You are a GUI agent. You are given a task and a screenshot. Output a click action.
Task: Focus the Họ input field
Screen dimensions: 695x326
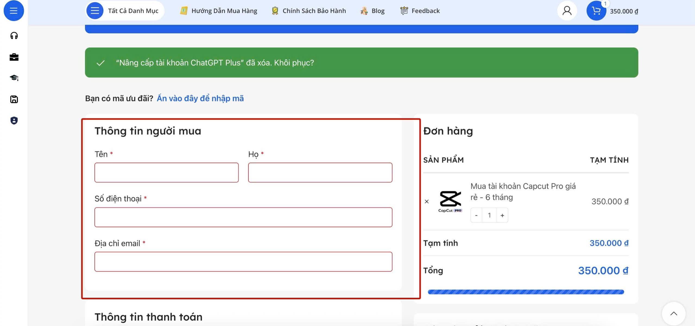coord(320,172)
